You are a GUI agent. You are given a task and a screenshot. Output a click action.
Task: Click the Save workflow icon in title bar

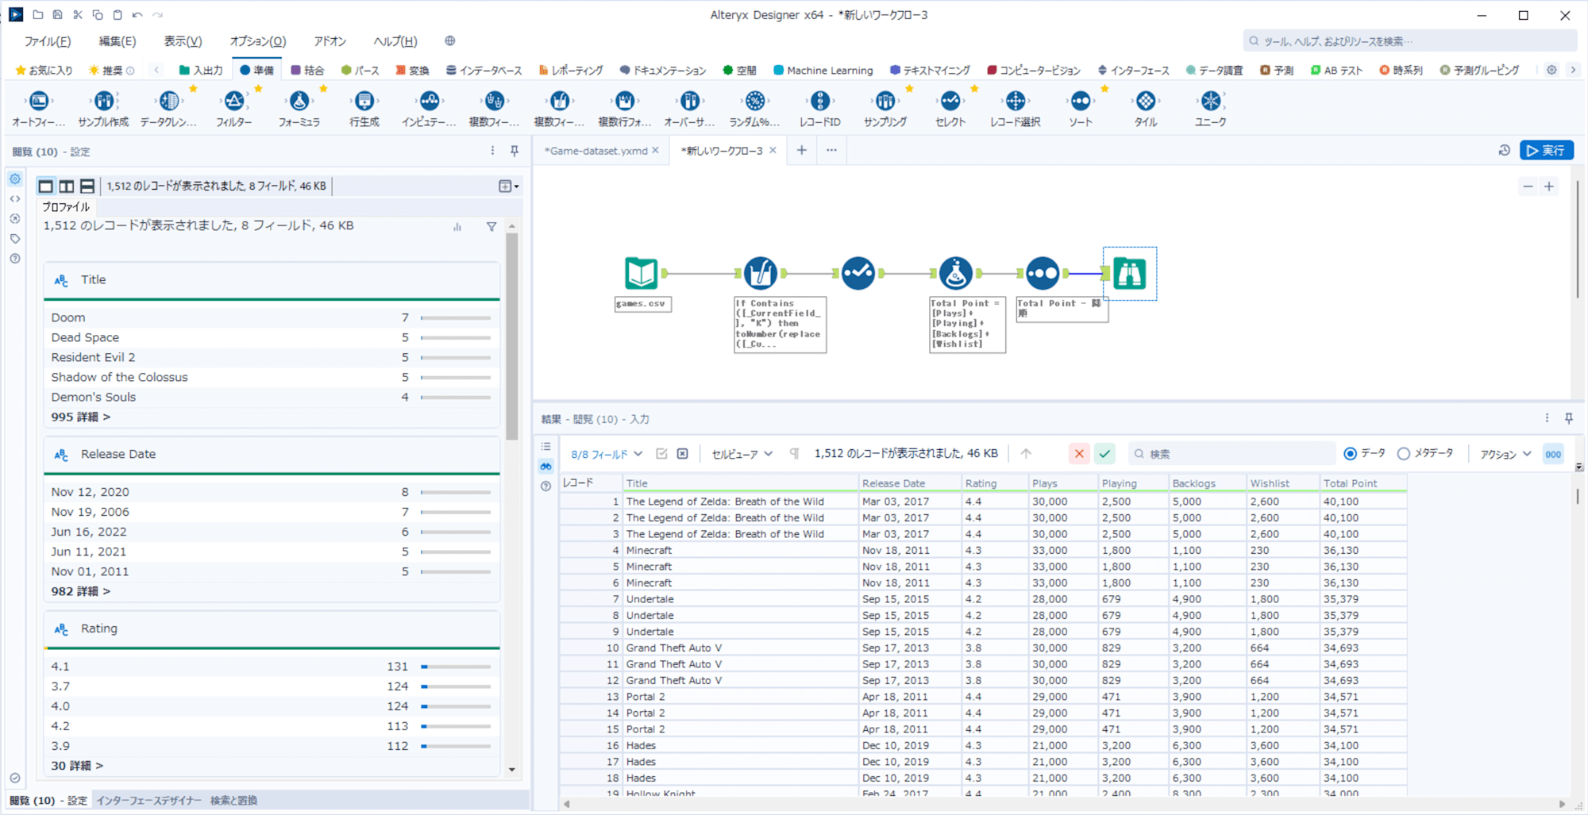(x=57, y=14)
